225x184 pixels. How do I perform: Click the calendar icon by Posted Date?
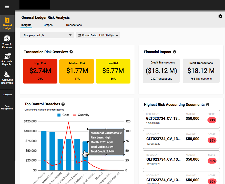[x=79, y=35]
